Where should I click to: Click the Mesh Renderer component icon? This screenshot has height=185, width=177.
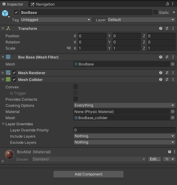point(8,73)
